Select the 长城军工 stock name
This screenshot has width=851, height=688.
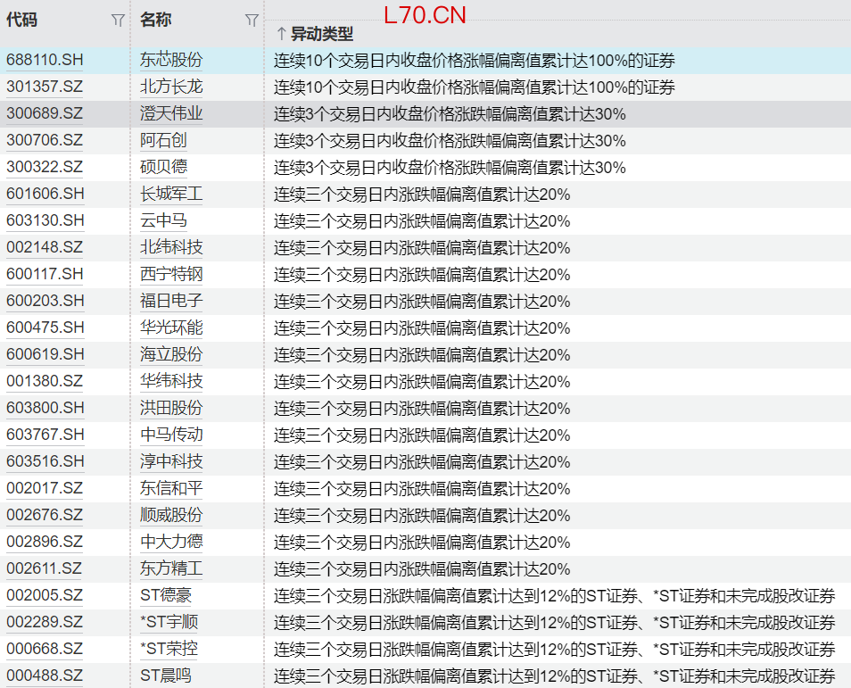(171, 195)
